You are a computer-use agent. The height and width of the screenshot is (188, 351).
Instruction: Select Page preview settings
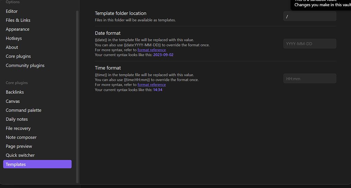pos(19,146)
